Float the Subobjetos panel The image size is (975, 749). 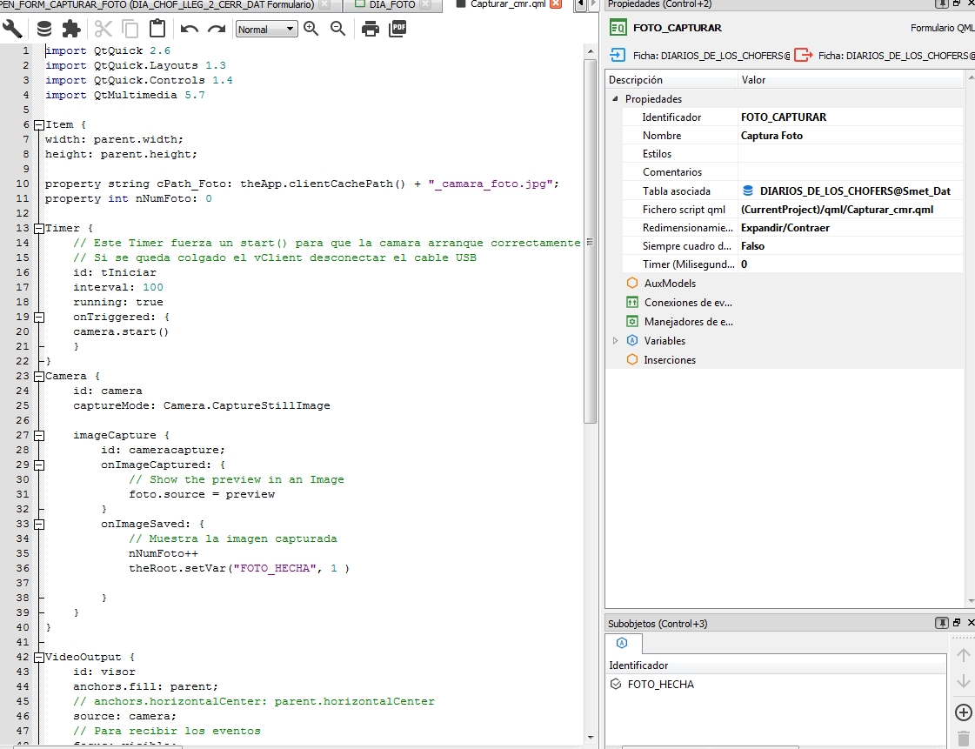(957, 623)
